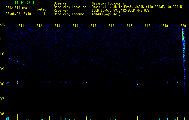Click the 'Receiver' field label

[x=61, y=10]
